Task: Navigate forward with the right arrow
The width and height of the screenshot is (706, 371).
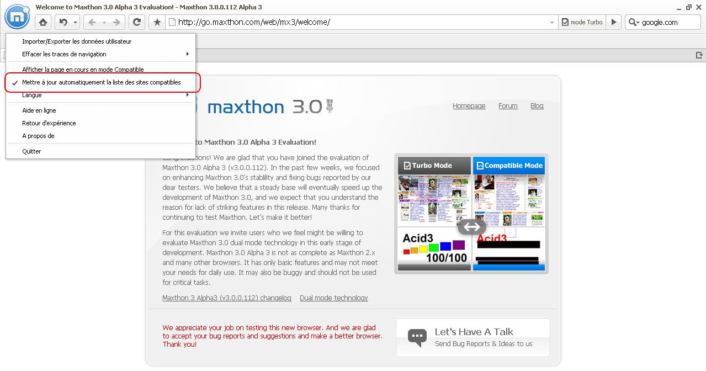Action: pos(116,22)
